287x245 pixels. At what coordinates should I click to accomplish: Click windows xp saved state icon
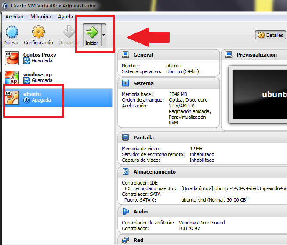click(27, 81)
